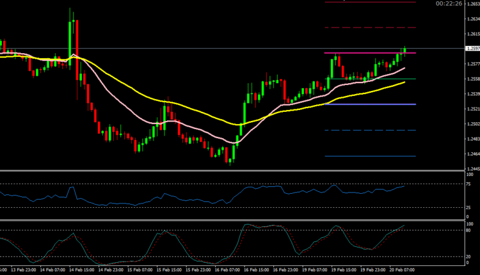
Task: Click the 1.2464 price axis label
Action: (x=472, y=154)
